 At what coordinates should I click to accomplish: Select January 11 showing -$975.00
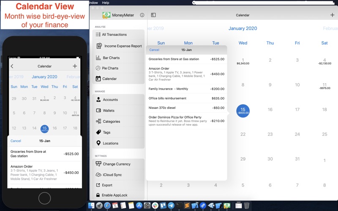point(324,86)
